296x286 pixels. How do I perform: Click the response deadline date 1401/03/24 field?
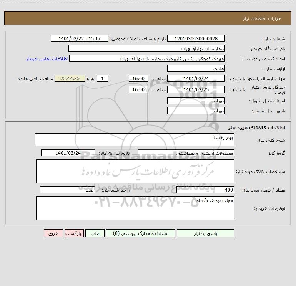click(196, 78)
